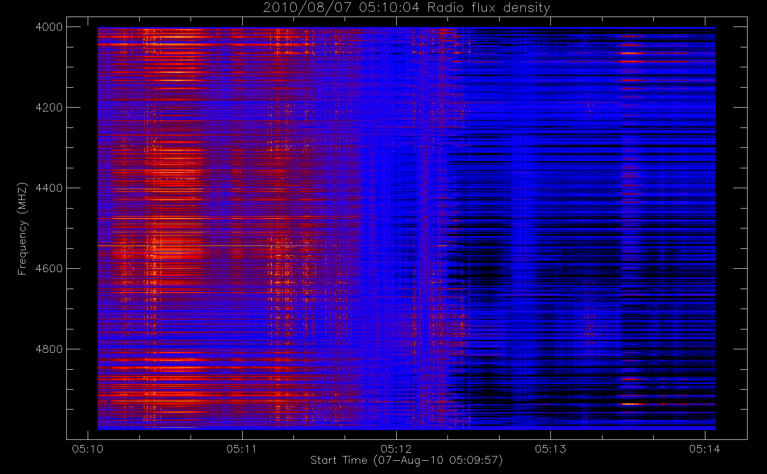The height and width of the screenshot is (474, 767).
Task: Click the 4200 frequency tick label
Action: pyautogui.click(x=49, y=108)
